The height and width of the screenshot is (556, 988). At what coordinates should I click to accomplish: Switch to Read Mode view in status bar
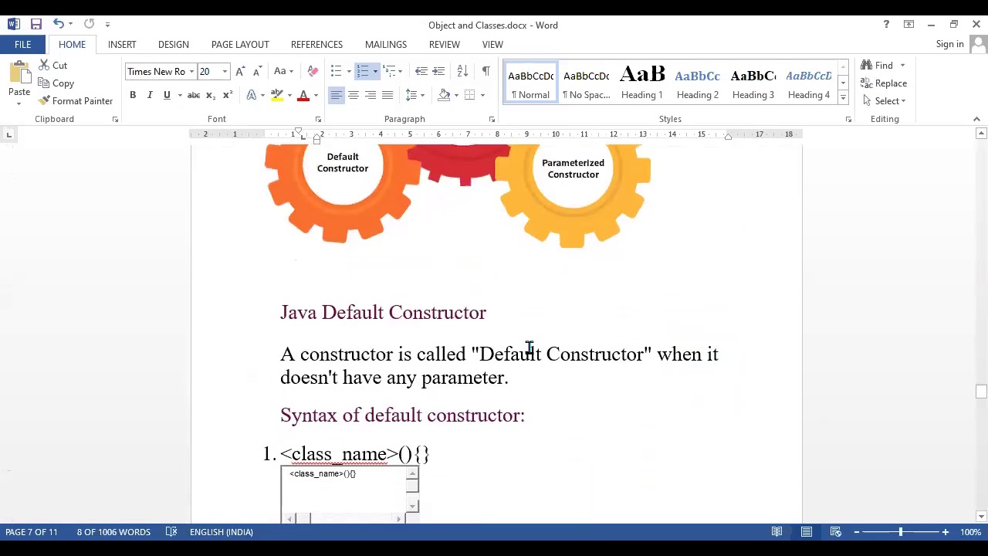tap(777, 532)
